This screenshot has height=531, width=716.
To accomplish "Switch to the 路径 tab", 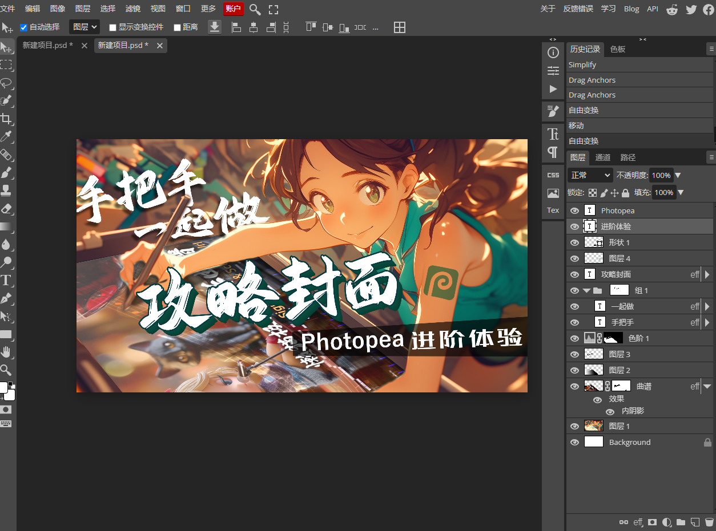I will [628, 157].
